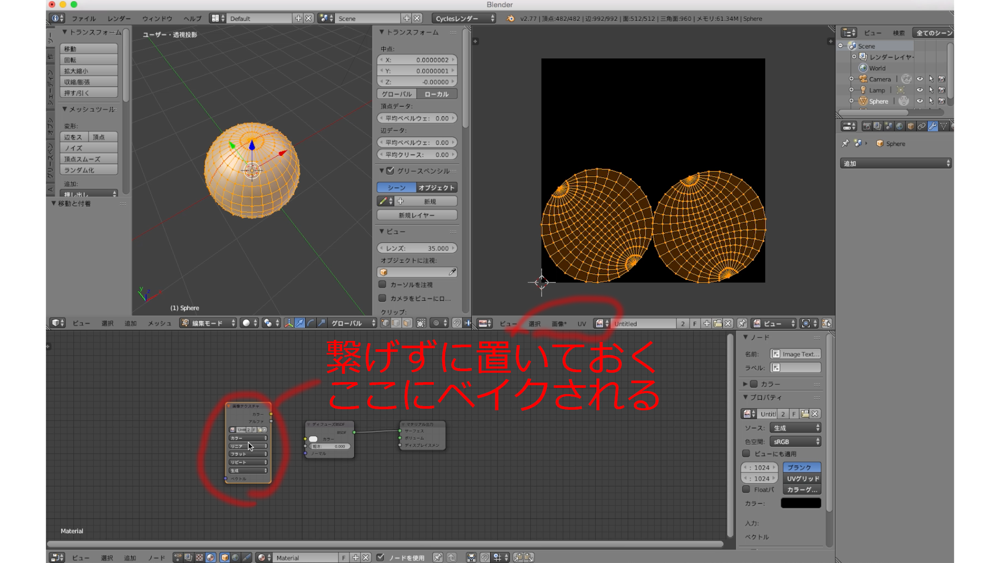Enable the カーソルを注視 checkbox
This screenshot has height=563, width=1000.
pyautogui.click(x=382, y=285)
